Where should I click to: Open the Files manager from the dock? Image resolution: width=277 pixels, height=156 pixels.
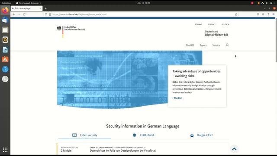5,30
